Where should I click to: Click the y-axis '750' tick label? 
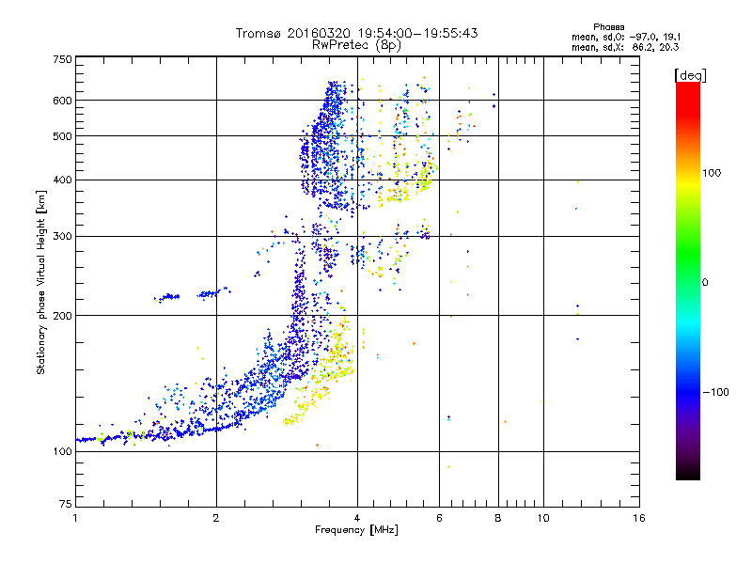62,59
